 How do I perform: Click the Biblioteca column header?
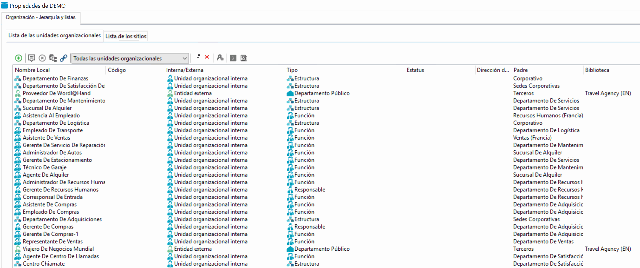coord(611,70)
